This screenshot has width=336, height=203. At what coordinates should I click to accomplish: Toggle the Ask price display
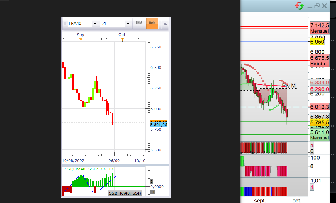pyautogui.click(x=152, y=23)
